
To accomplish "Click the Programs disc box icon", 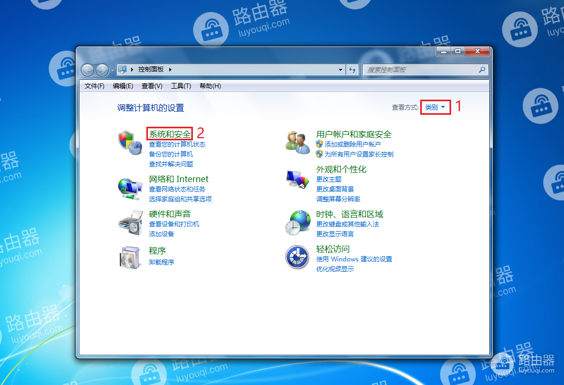I will tap(130, 258).
